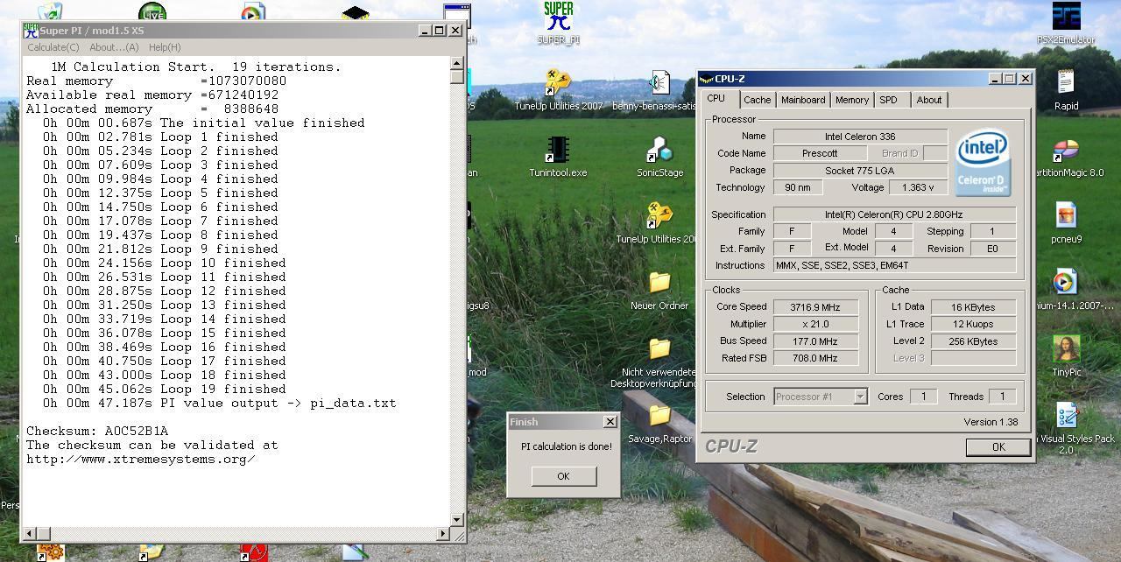1121x562 pixels.
Task: Switch to the Mainboard tab in CPU-Z
Action: (x=803, y=100)
